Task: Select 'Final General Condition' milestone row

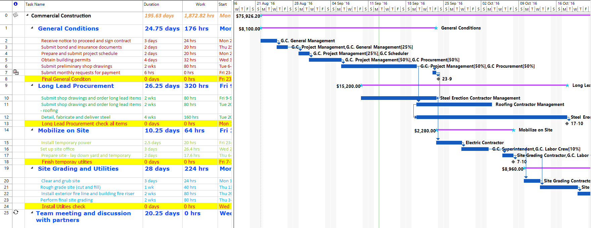Action: [66, 79]
